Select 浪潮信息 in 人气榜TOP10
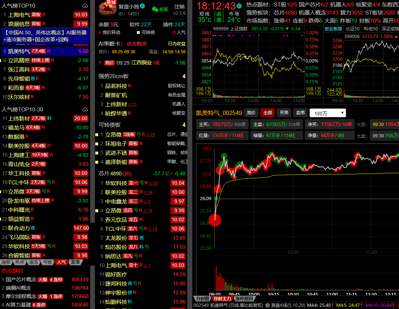 pos(45,24)
